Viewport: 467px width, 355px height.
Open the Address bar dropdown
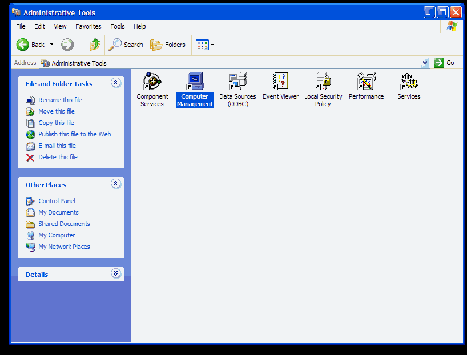coord(425,63)
